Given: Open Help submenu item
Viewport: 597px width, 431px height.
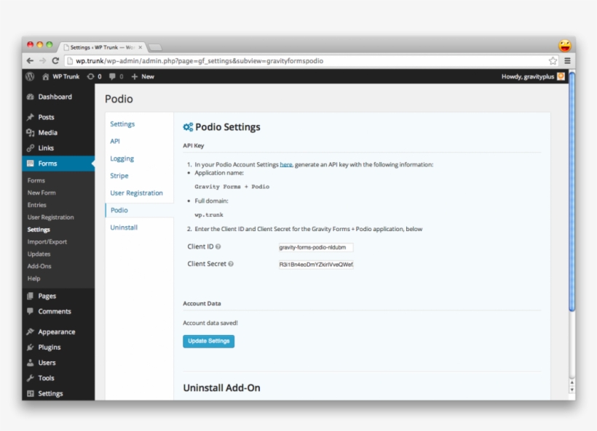Looking at the screenshot, I should [x=33, y=278].
